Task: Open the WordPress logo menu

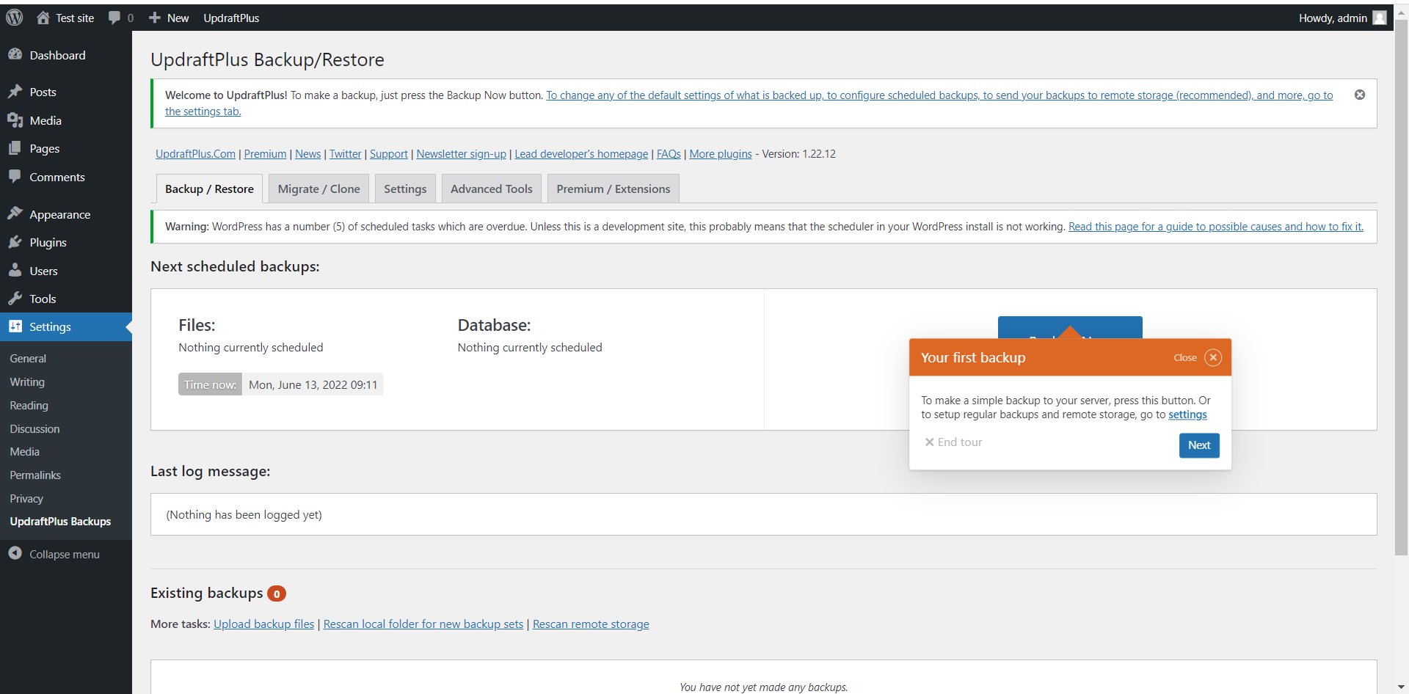Action: tap(15, 18)
